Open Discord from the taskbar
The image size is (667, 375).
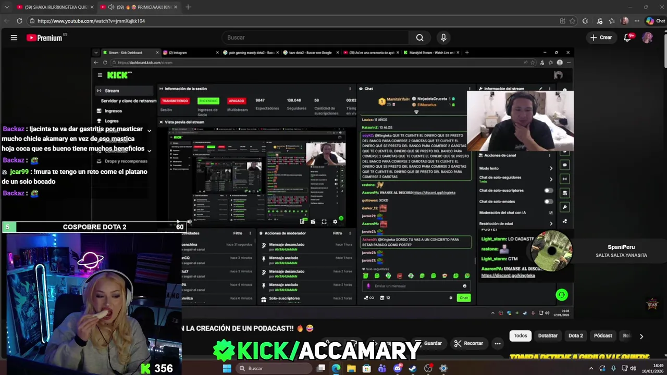[398, 368]
